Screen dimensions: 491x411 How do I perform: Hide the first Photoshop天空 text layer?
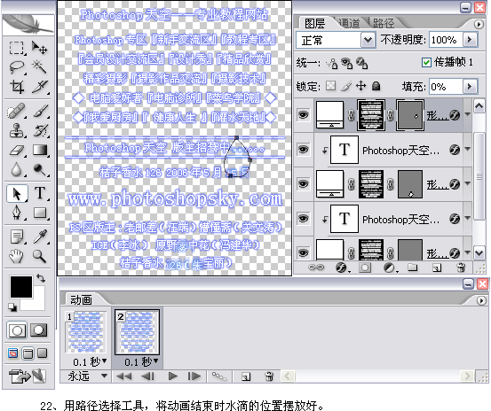click(303, 150)
